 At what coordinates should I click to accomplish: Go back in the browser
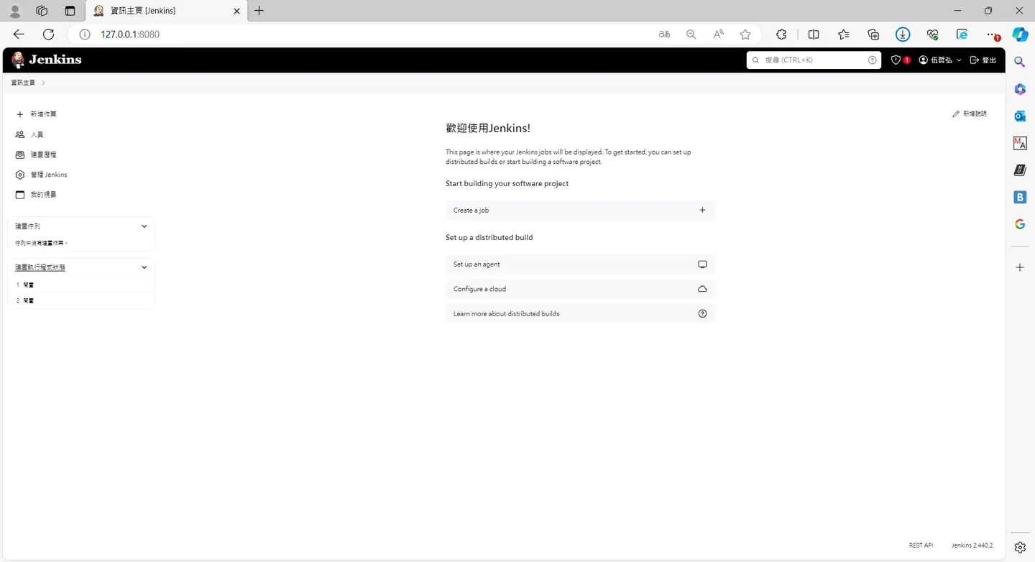click(x=19, y=34)
